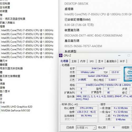Viewport: 132px width, 132px height.
Task: Click the Intel Core logo image
Action: click(128, 74)
